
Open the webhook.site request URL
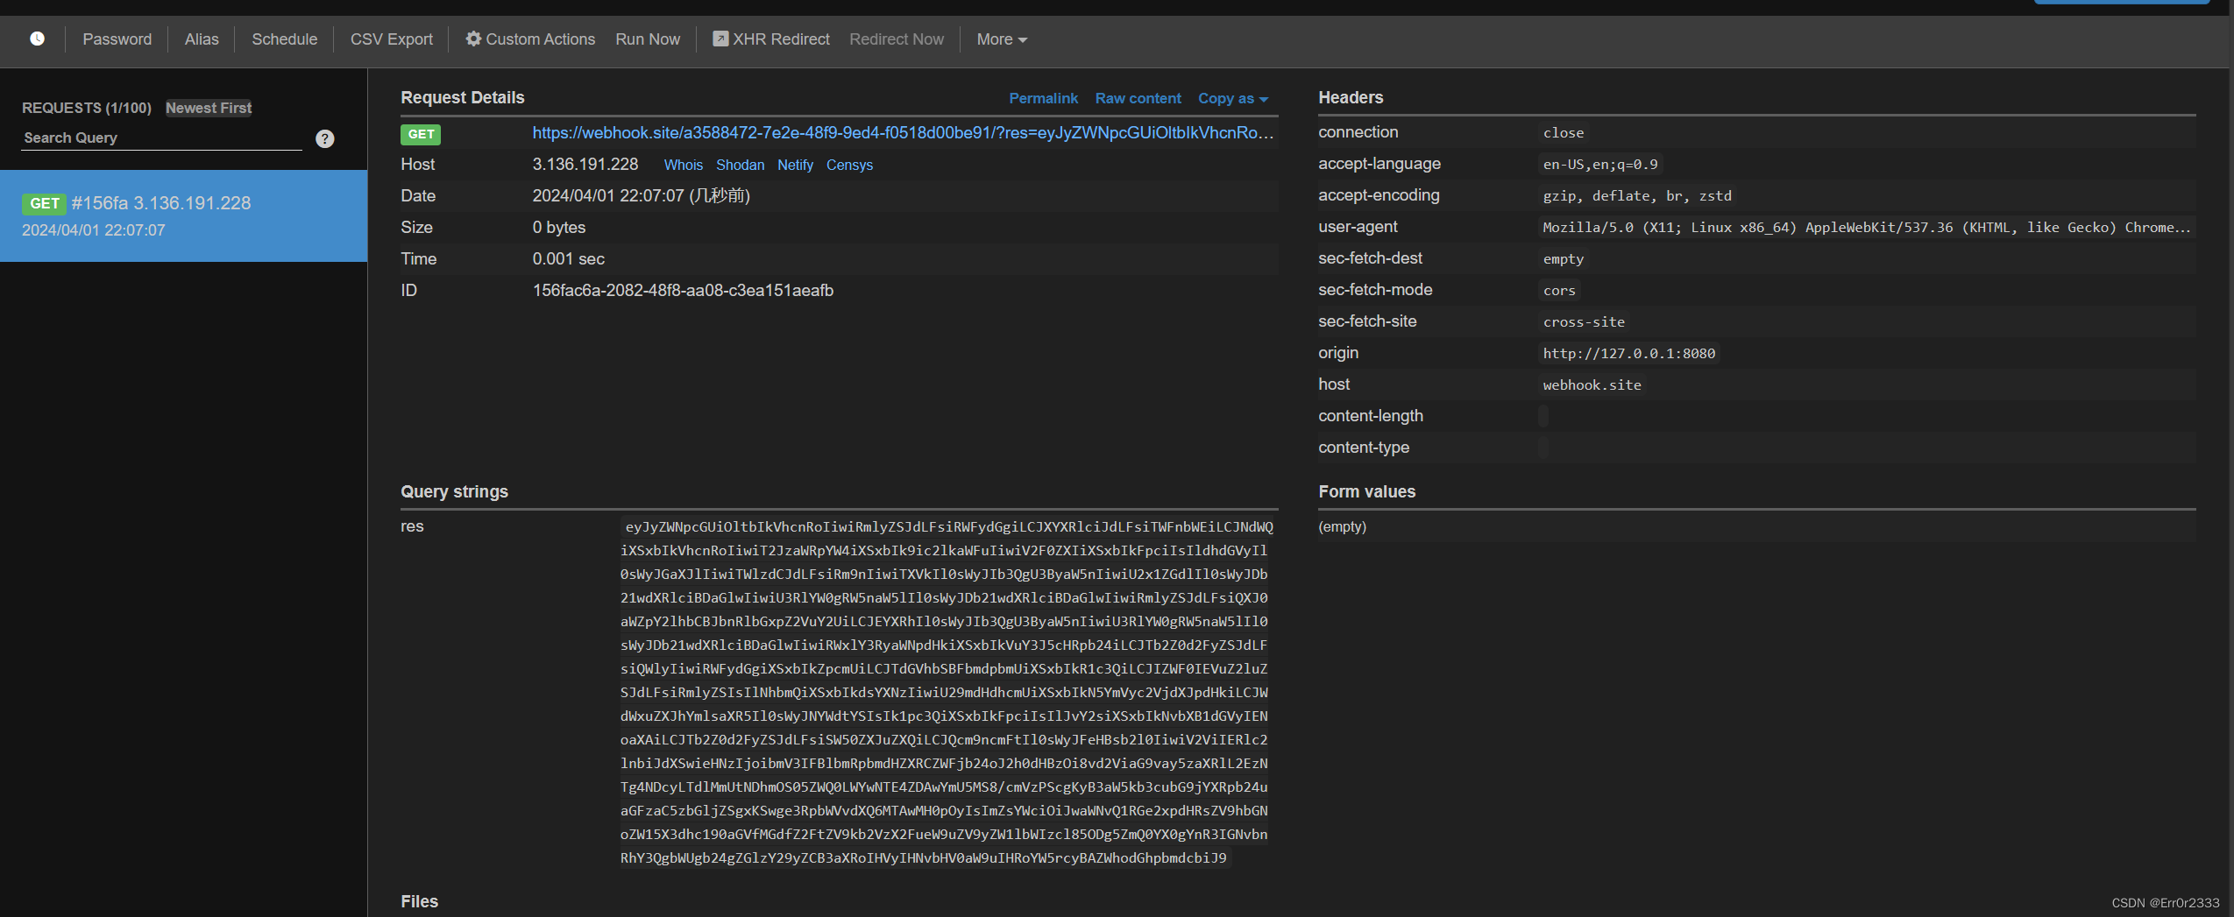pos(903,133)
